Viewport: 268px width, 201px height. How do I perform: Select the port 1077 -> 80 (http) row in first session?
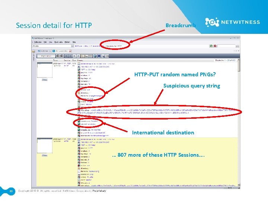point(88,70)
